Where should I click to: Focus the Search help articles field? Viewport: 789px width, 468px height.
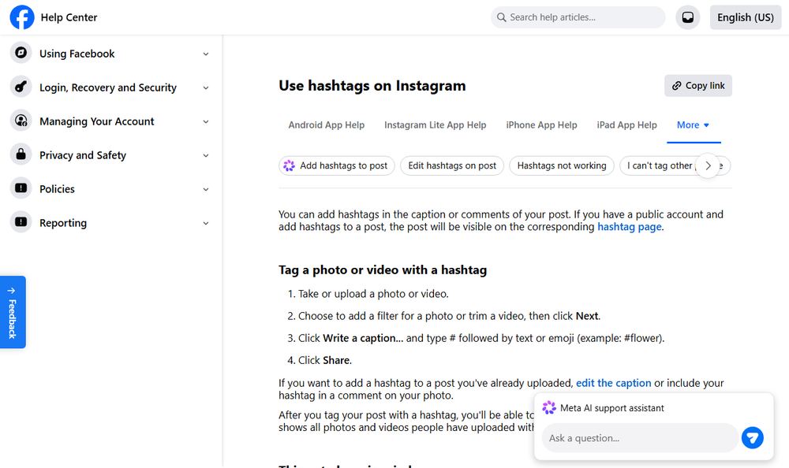click(x=578, y=17)
